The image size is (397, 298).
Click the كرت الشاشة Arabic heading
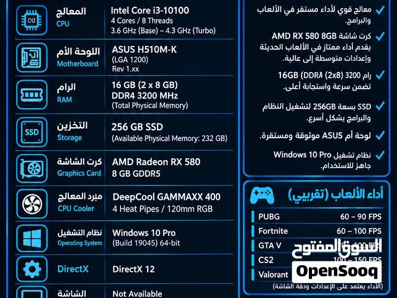79,161
